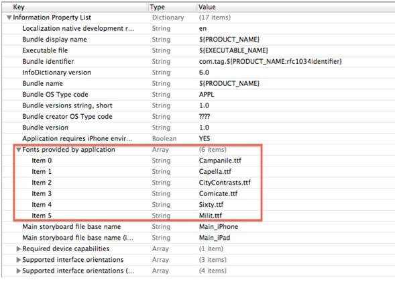Select the Bundle name key
The image size is (395, 282).
tap(42, 83)
